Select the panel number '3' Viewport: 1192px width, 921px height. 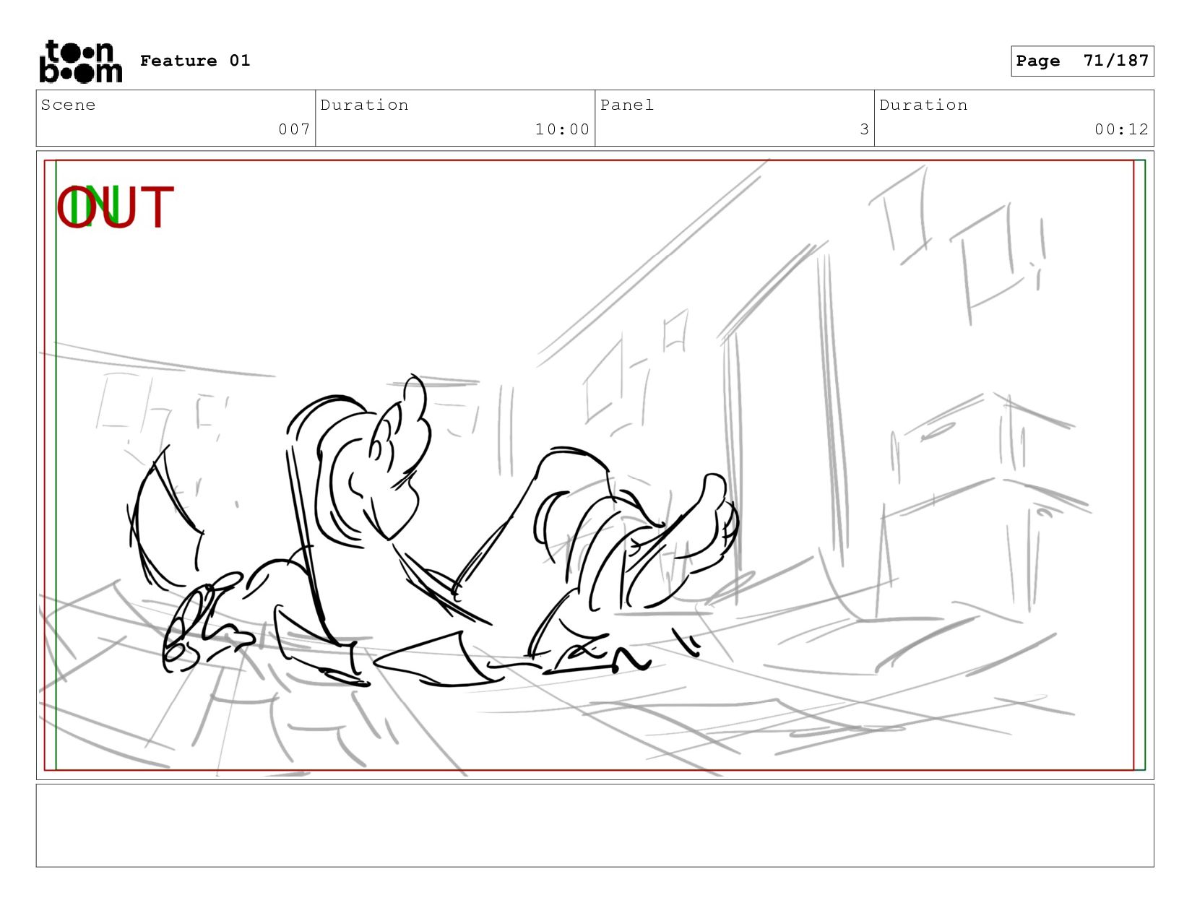[864, 129]
